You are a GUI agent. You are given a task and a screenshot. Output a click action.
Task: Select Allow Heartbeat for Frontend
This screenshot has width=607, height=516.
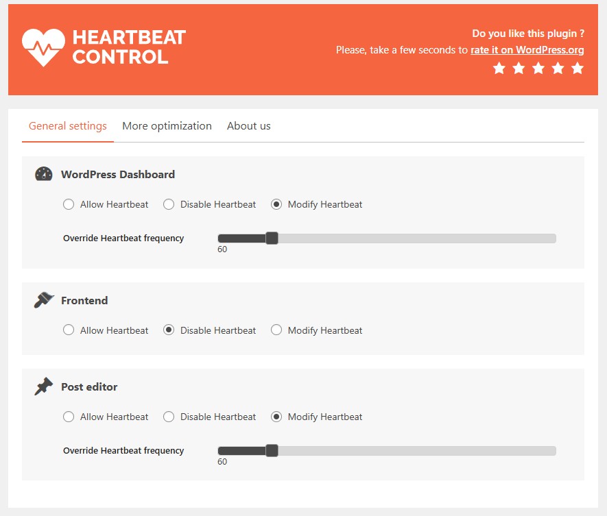click(69, 330)
